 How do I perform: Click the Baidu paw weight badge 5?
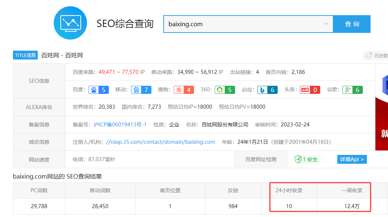(98, 90)
